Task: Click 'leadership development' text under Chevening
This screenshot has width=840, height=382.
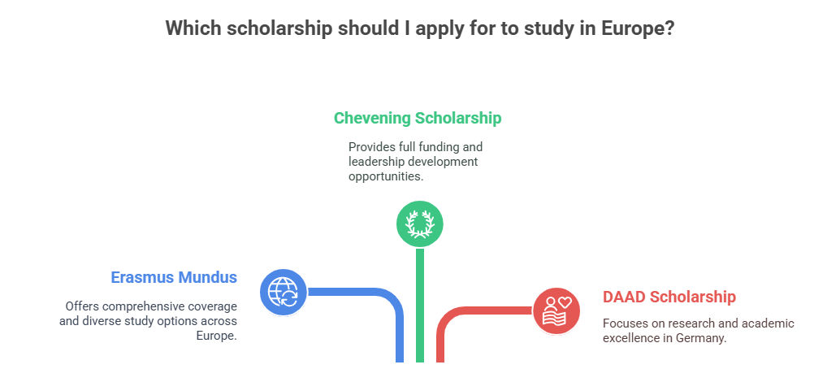Action: pos(413,161)
